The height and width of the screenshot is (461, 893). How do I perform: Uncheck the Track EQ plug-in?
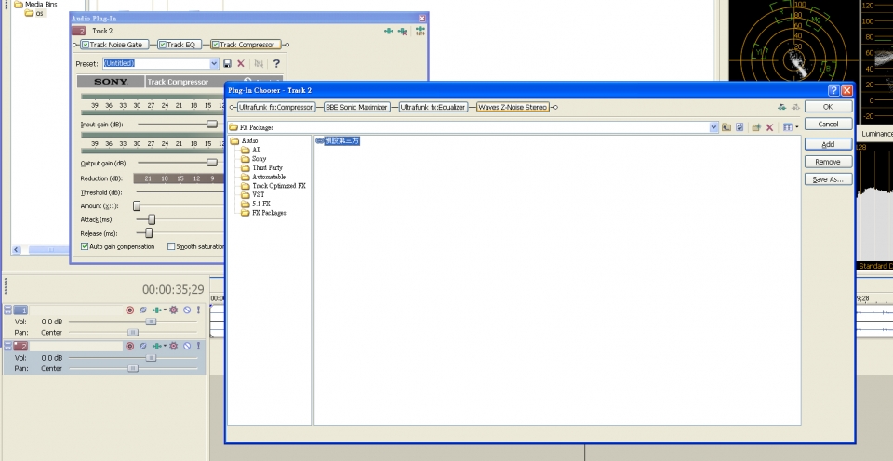pos(163,45)
